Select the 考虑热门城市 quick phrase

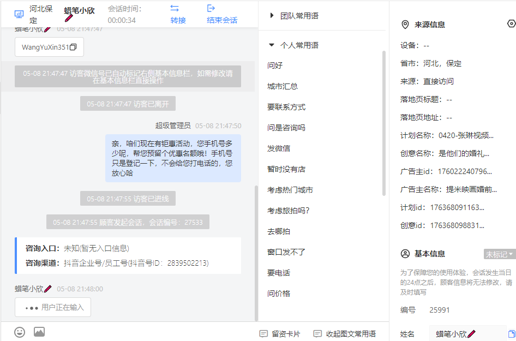(290, 190)
